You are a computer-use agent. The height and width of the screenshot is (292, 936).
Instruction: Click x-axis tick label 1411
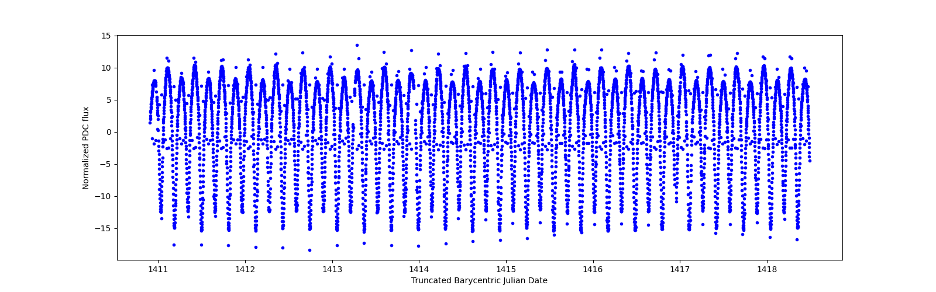(158, 269)
